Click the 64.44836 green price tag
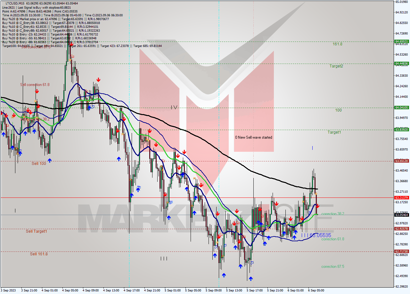Image resolution: width=410 pixels, height=294 pixels. click(x=401, y=63)
